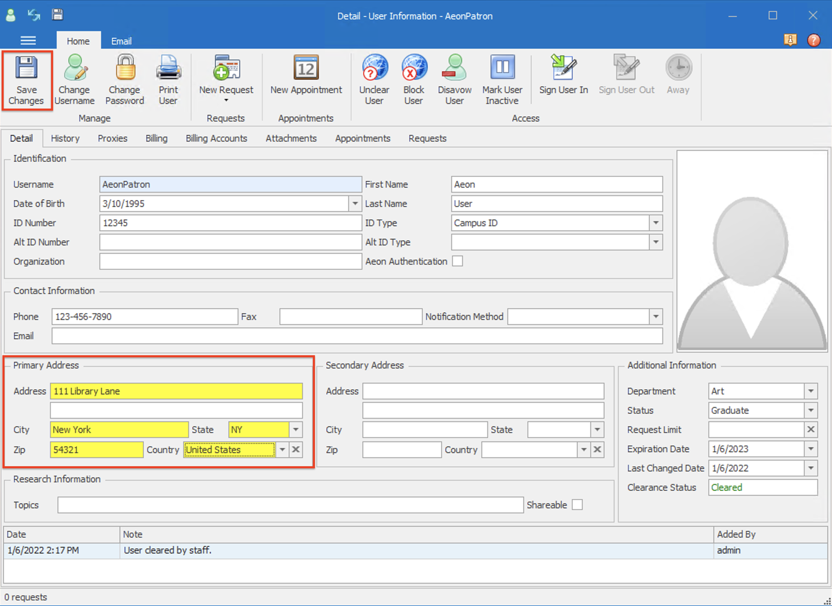Check the Shareable box

577,505
